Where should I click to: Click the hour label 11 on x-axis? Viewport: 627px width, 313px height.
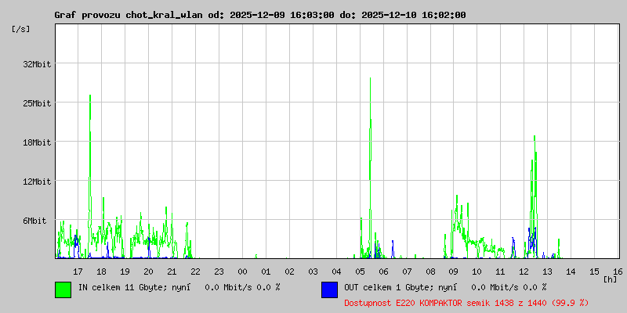click(x=501, y=272)
